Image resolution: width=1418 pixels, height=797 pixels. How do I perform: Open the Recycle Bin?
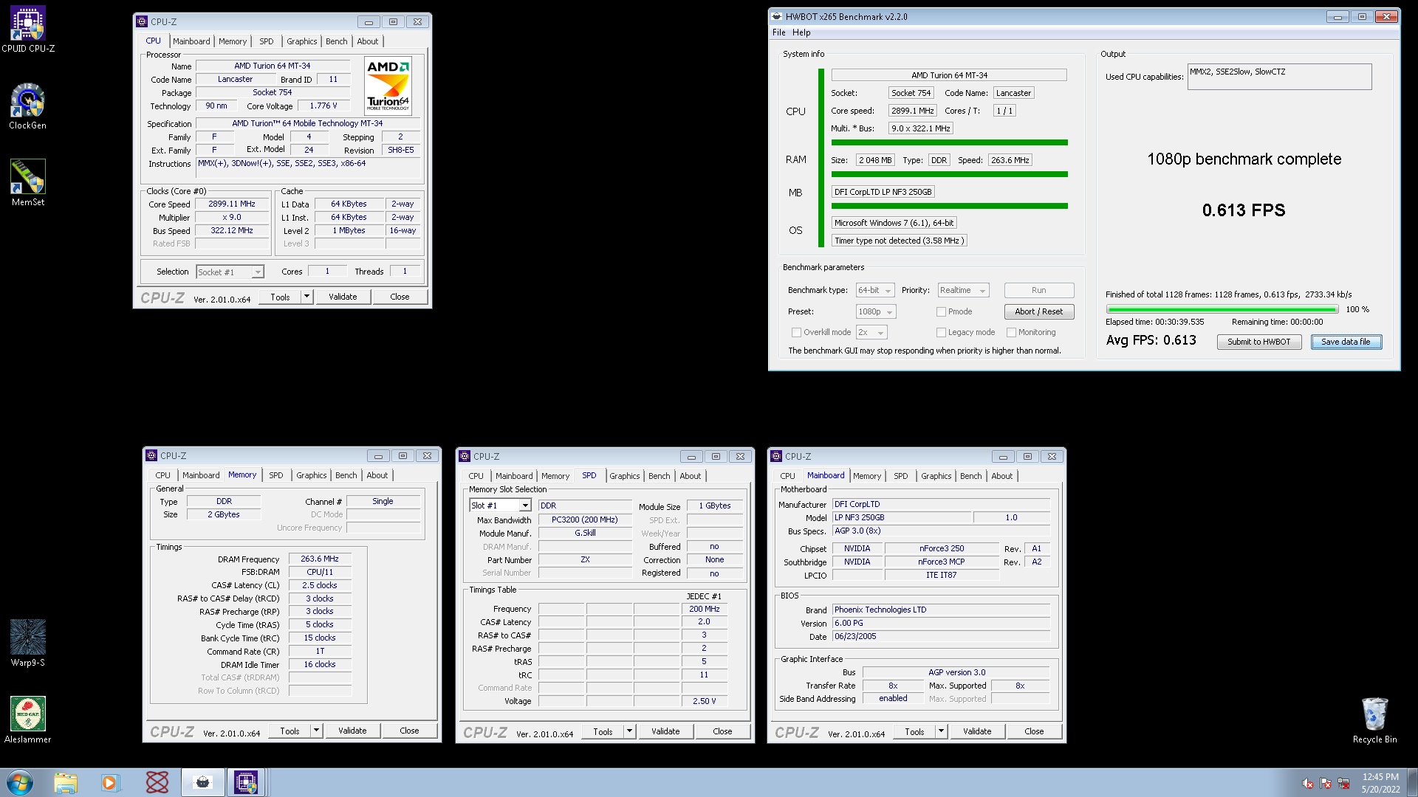(x=1374, y=720)
